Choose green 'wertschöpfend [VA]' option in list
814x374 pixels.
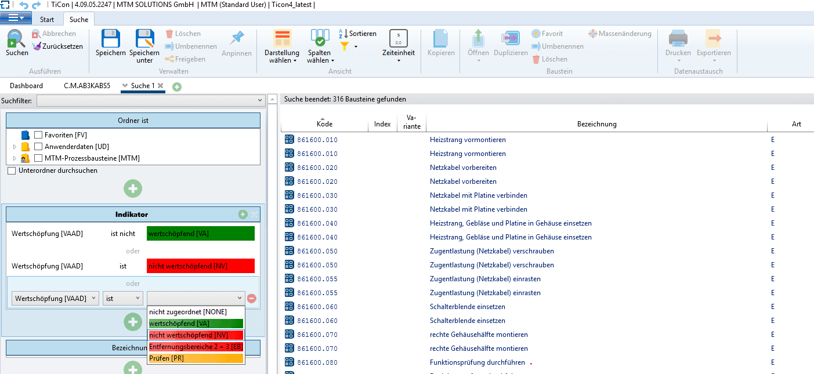(x=196, y=324)
